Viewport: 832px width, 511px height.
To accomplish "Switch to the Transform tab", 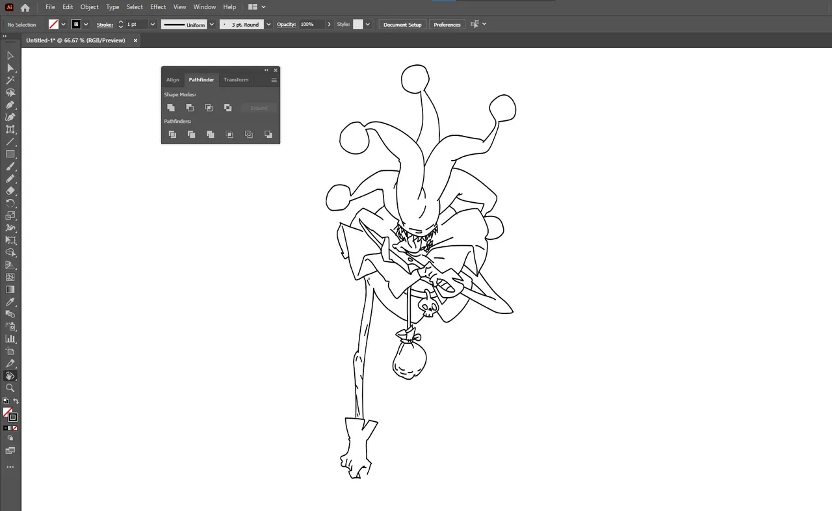I will pos(236,80).
